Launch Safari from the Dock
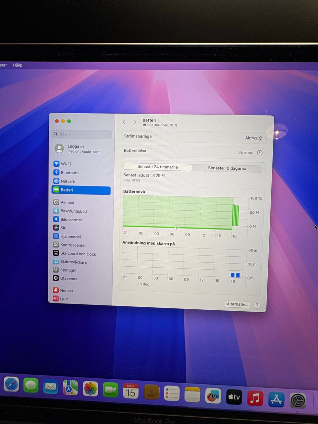This screenshot has height=424, width=318. coord(11,385)
